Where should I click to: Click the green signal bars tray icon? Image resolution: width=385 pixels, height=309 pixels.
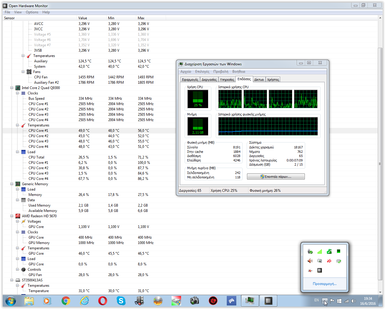(320, 252)
